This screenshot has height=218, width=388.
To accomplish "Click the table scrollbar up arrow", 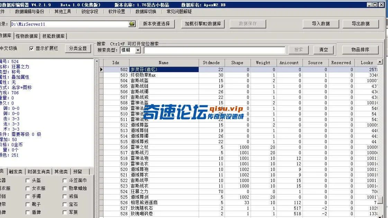I will click(x=380, y=62).
